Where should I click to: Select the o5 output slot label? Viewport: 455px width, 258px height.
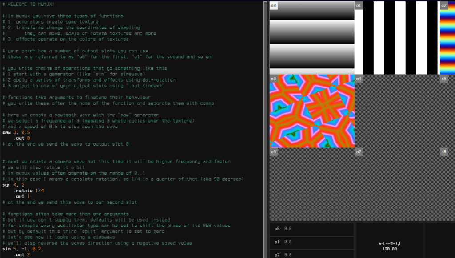click(x=444, y=79)
